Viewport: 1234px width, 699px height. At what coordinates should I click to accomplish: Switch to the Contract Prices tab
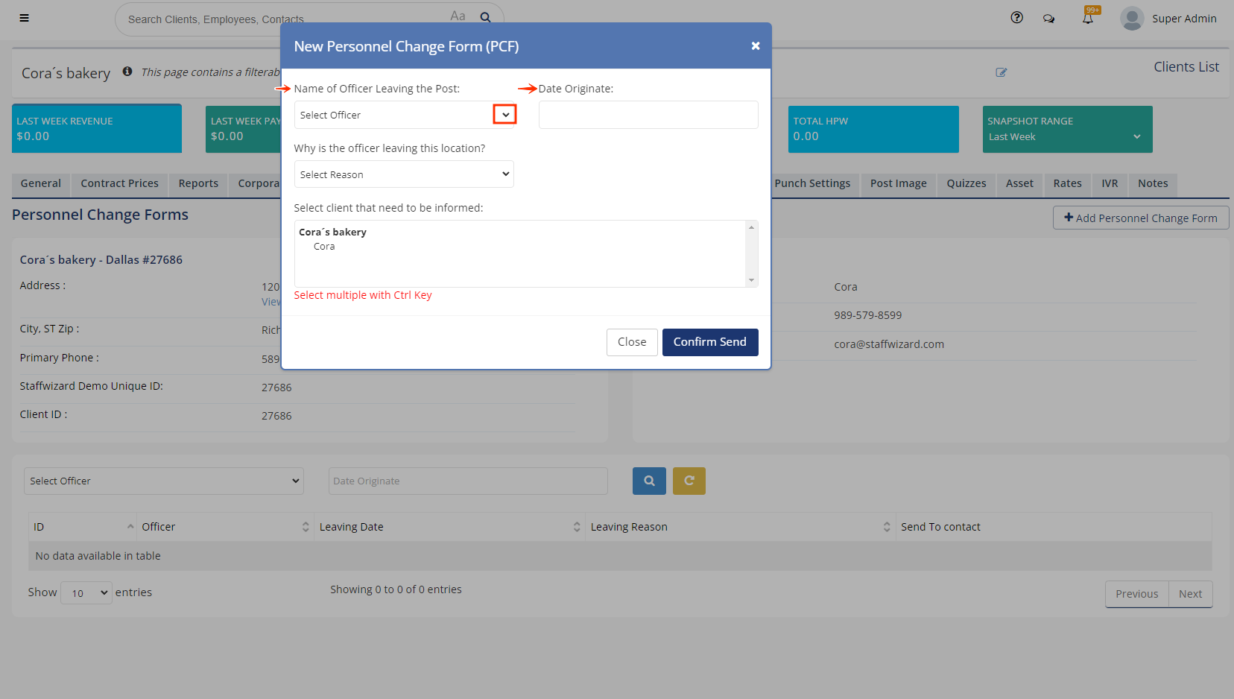pos(119,183)
